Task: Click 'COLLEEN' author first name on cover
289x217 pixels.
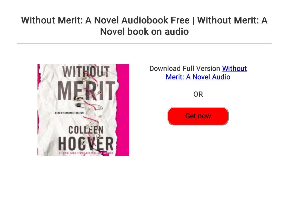Action: [86, 130]
